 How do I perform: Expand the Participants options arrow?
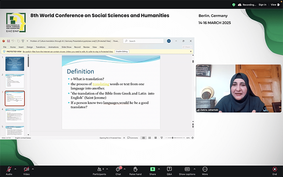(x=107, y=169)
